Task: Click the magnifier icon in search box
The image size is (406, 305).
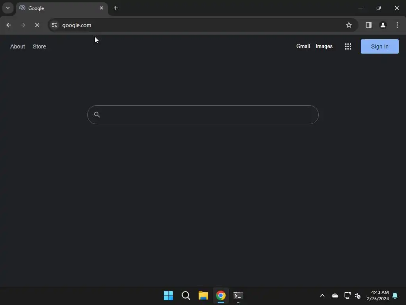Action: pos(97,115)
